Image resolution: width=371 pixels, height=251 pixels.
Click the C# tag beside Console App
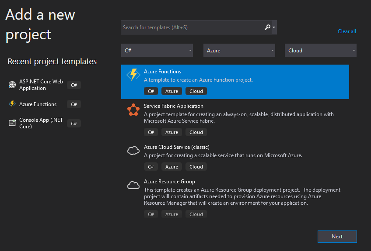[x=74, y=123]
